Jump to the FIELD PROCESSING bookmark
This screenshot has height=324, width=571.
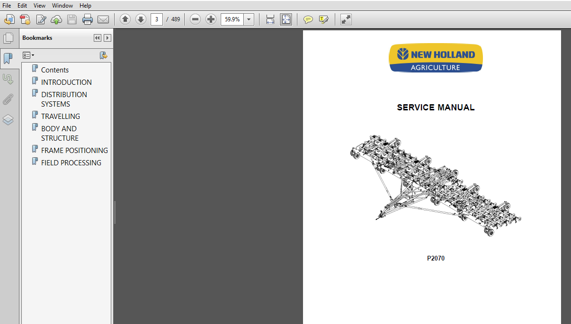pyautogui.click(x=71, y=162)
